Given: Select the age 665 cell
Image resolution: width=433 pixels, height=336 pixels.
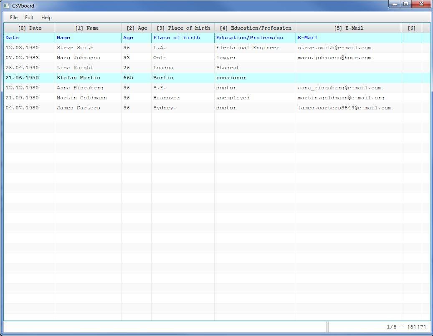Looking at the screenshot, I should 137,78.
